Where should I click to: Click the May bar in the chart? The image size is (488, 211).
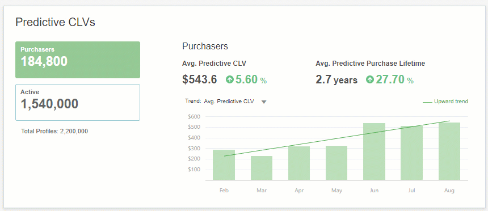[336, 163]
